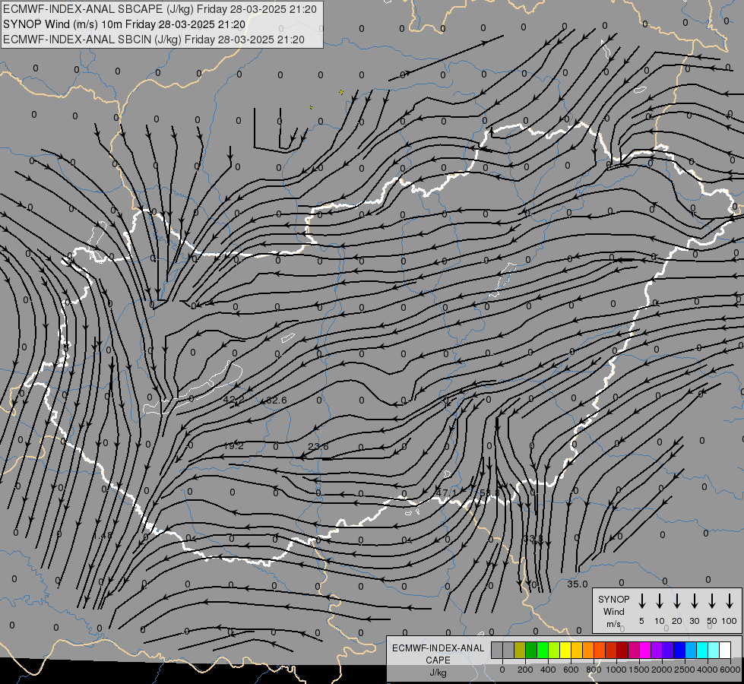The image size is (744, 684).
Task: Click the 100 m/s wind arrow in legend
Action: click(730, 601)
